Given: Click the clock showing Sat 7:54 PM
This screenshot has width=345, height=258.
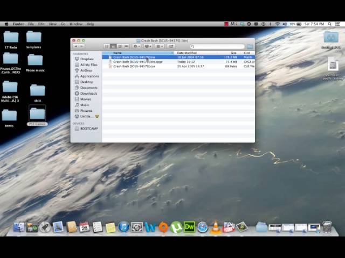Looking at the screenshot, I should coord(314,24).
